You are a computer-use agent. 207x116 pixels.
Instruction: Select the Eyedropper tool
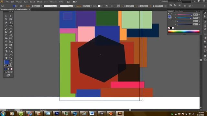(6, 48)
